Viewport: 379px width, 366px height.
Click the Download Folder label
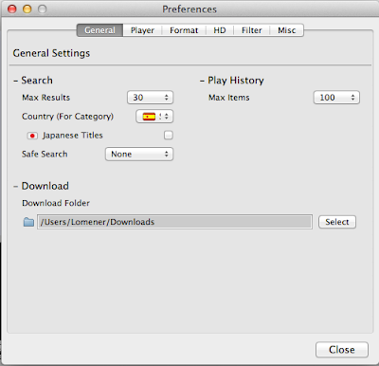point(56,203)
